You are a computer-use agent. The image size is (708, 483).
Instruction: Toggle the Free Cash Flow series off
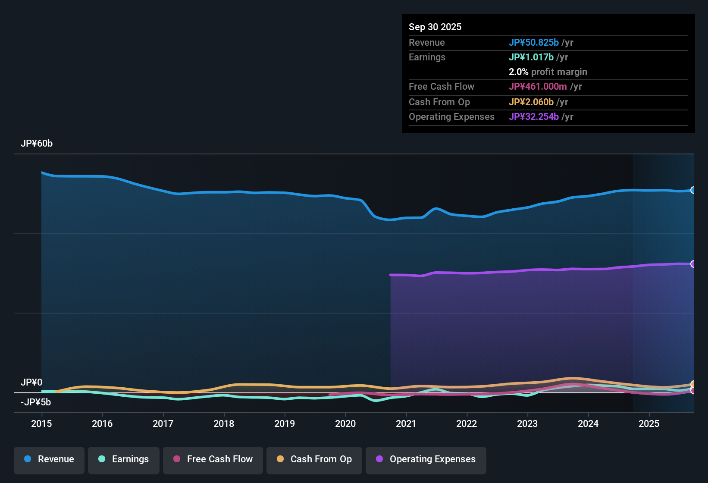213,459
